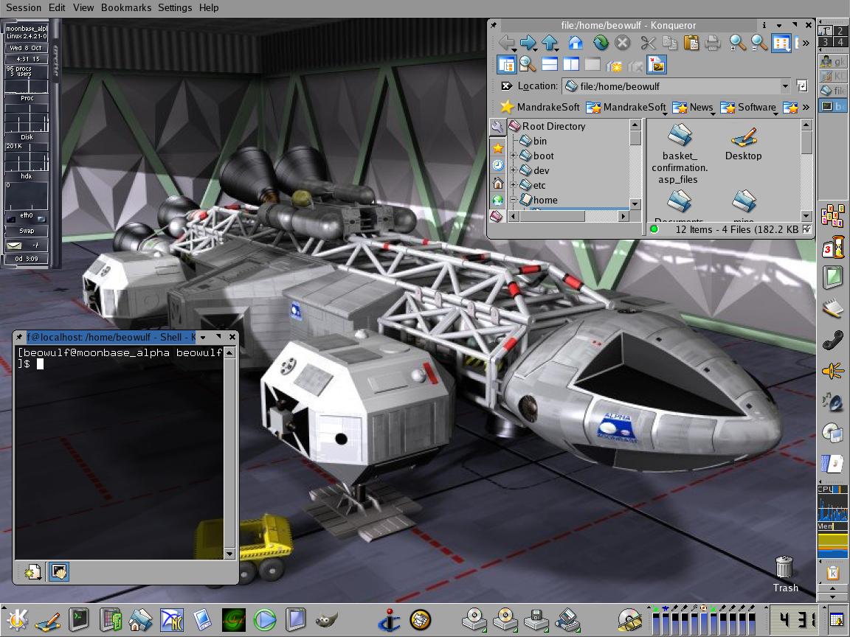This screenshot has width=850, height=637.
Task: Open the Edit menu
Action: coord(56,7)
